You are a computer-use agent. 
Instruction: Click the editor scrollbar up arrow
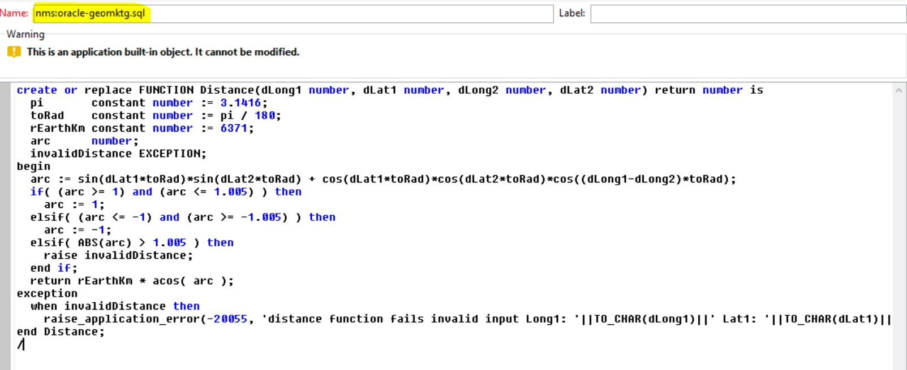pyautogui.click(x=899, y=90)
